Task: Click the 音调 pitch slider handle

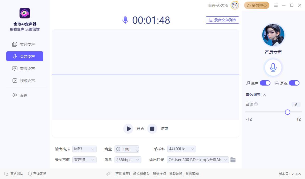Action: point(288,112)
